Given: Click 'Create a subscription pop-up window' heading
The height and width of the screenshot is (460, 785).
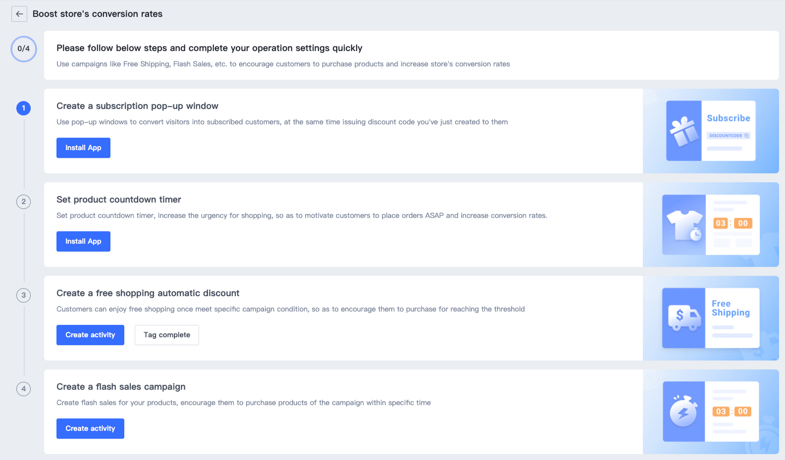Looking at the screenshot, I should (x=137, y=106).
